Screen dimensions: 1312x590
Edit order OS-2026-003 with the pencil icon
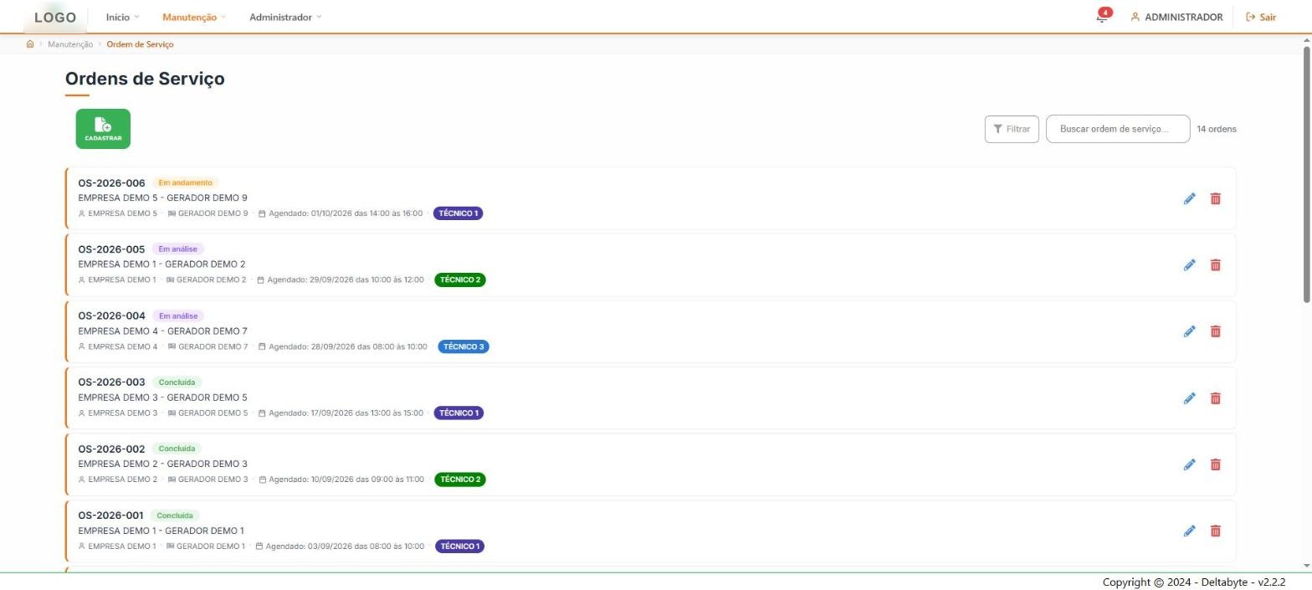tap(1189, 398)
